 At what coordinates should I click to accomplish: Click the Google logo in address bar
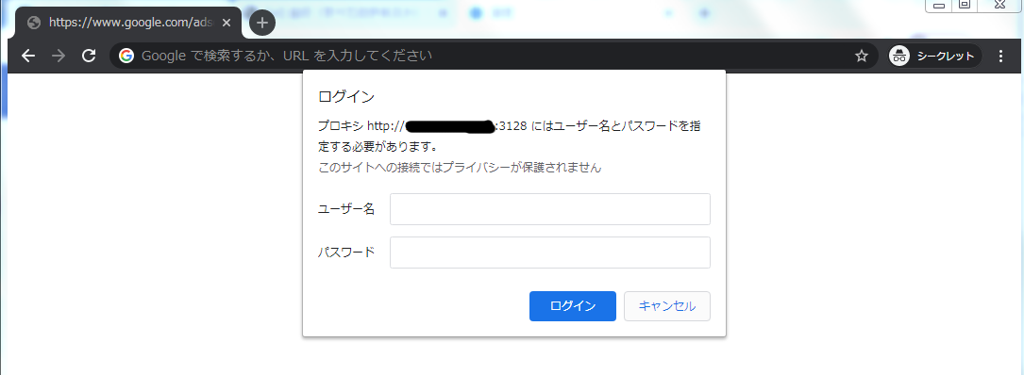(126, 57)
